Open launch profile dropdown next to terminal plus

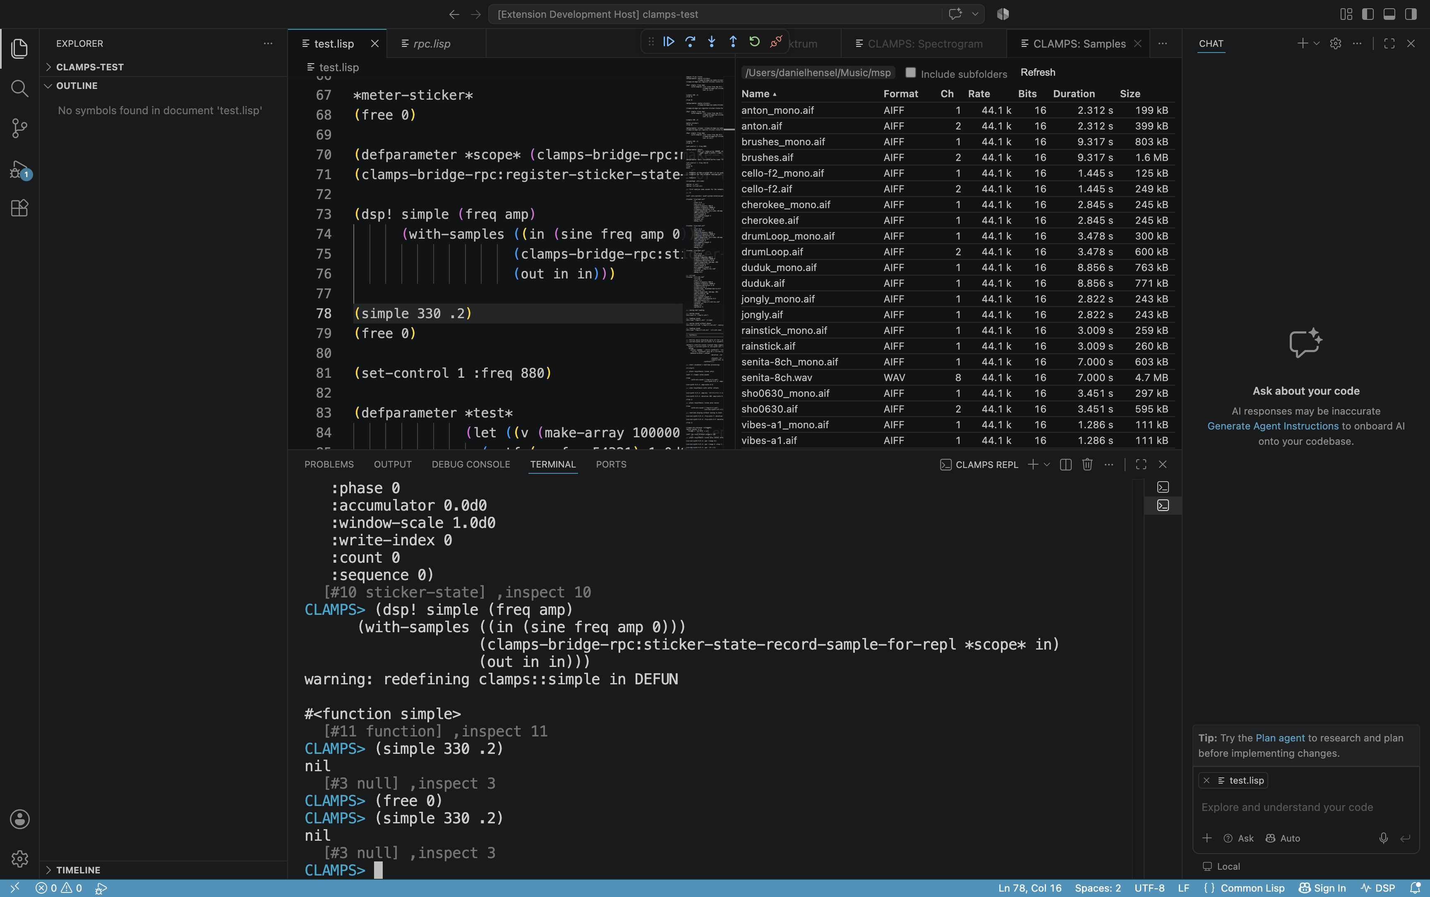pyautogui.click(x=1047, y=465)
